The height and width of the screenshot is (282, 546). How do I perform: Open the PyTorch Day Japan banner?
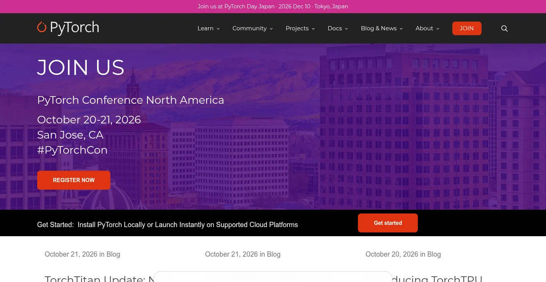(x=273, y=6)
